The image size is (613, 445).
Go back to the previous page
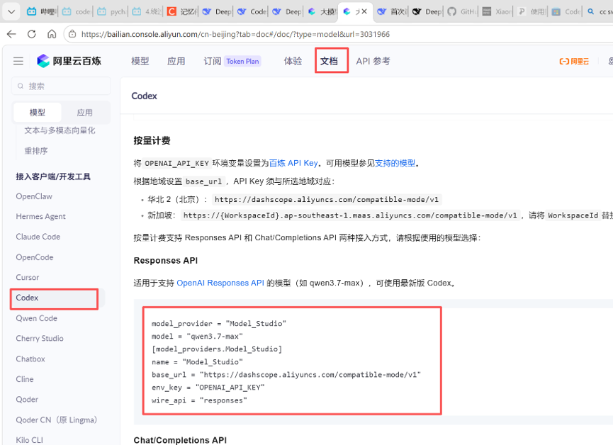coord(11,35)
